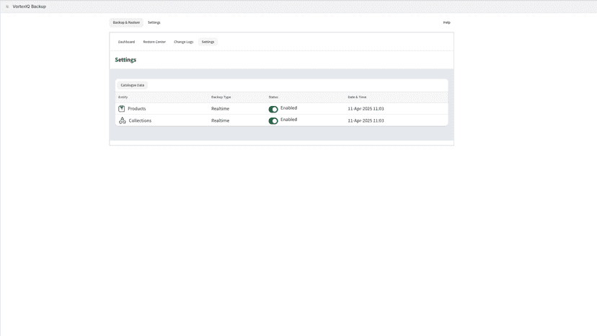This screenshot has height=336, width=597.
Task: Click the Settings page heading
Action: click(x=125, y=60)
